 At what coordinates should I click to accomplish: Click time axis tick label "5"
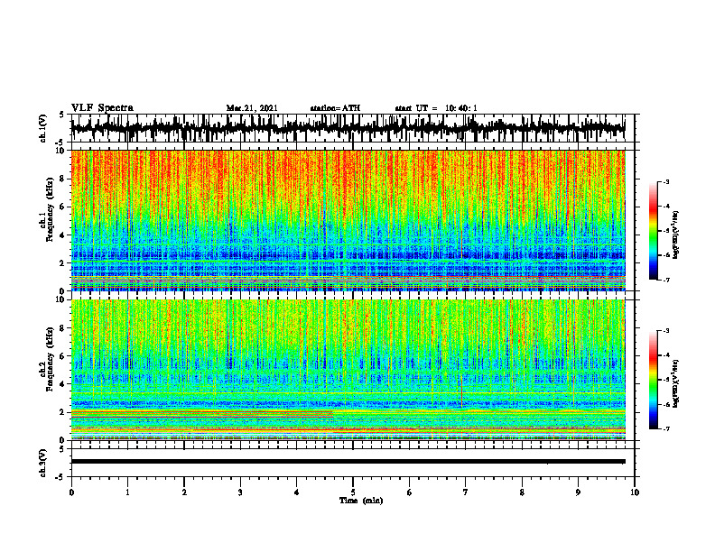[x=353, y=492]
